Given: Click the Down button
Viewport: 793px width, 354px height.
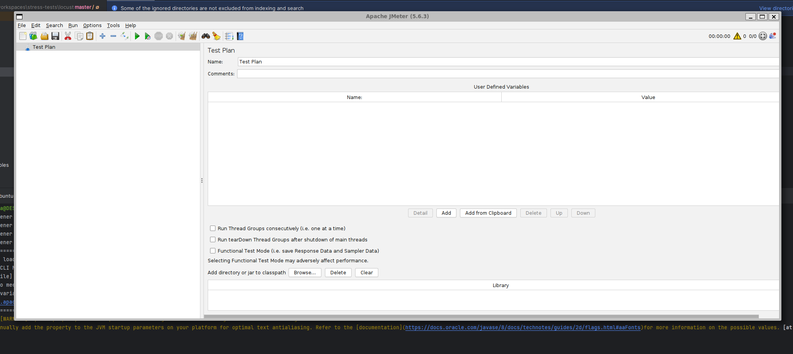Looking at the screenshot, I should click(583, 213).
